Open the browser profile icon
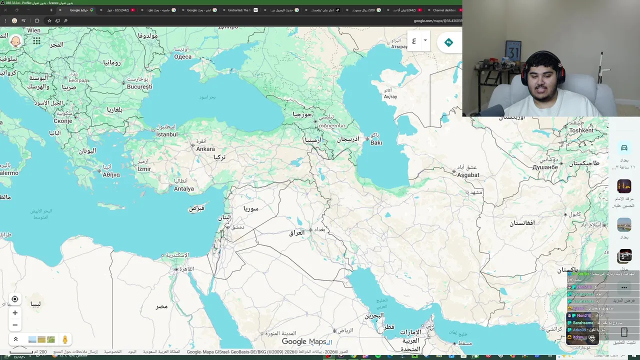The width and height of the screenshot is (640, 360). 14,20
